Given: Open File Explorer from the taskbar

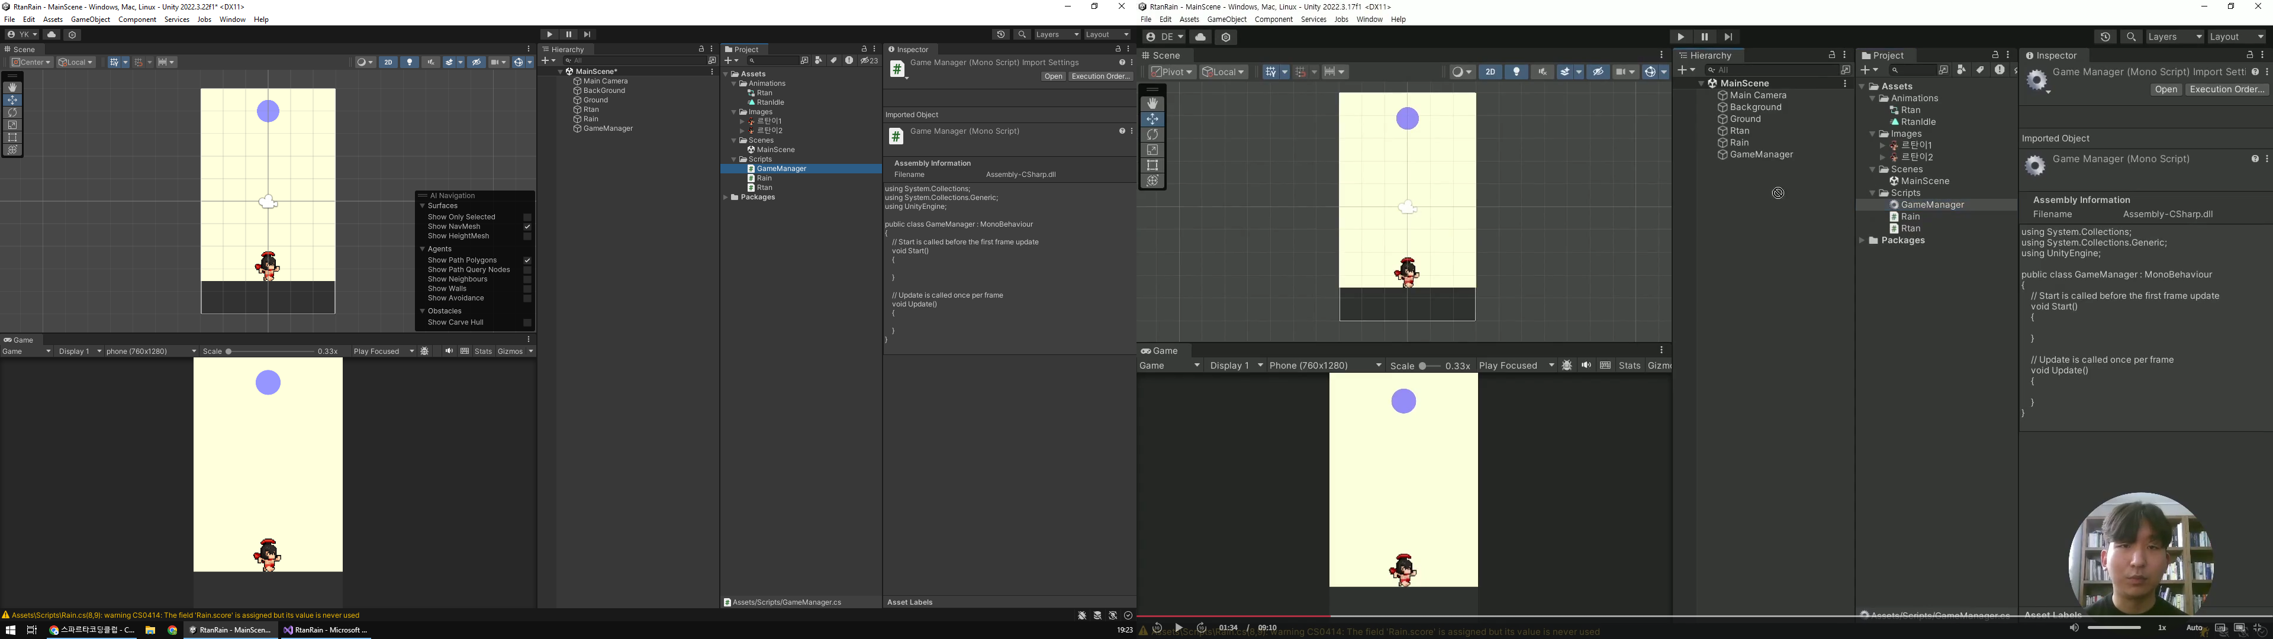Looking at the screenshot, I should [151, 630].
